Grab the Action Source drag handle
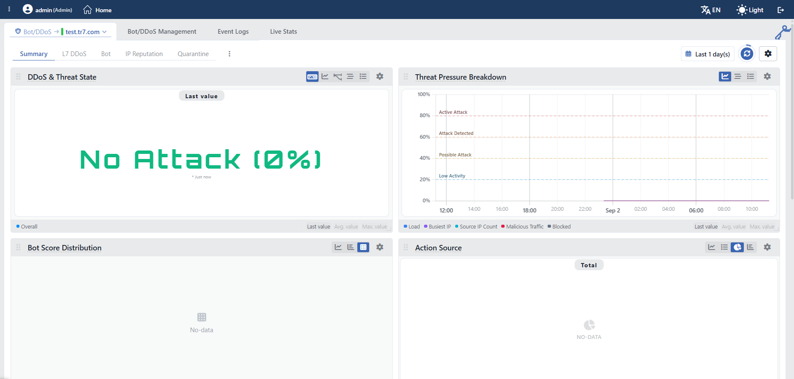 [405, 247]
